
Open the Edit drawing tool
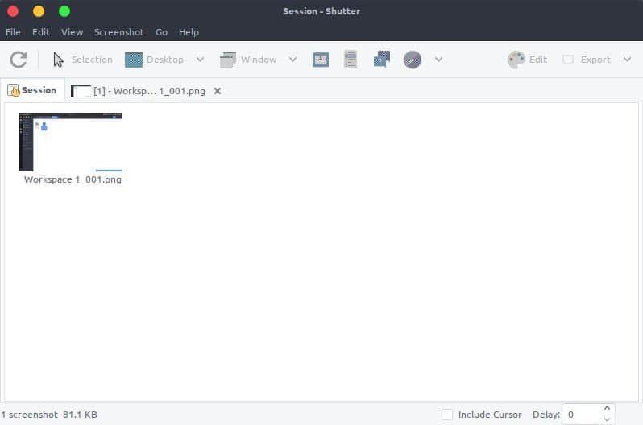pyautogui.click(x=528, y=60)
